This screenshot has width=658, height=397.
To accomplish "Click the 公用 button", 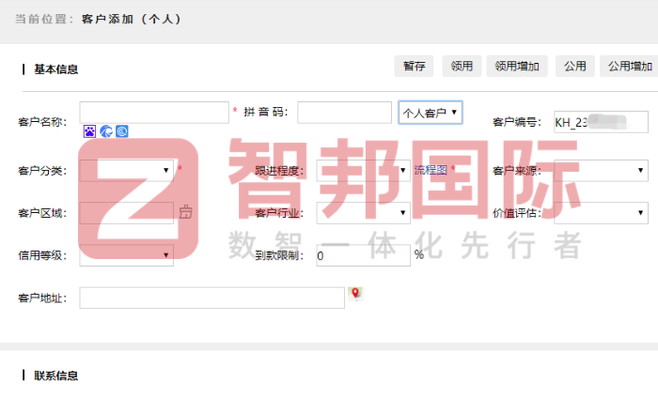I will click(x=575, y=66).
